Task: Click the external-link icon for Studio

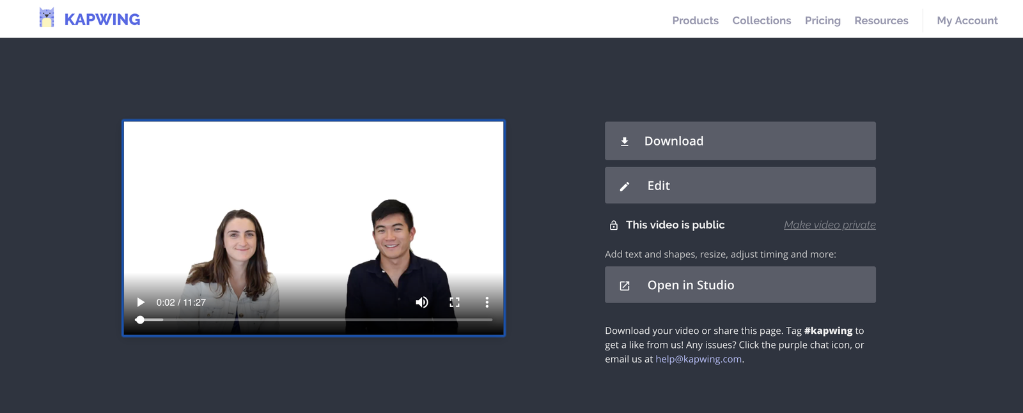Action: tap(625, 286)
